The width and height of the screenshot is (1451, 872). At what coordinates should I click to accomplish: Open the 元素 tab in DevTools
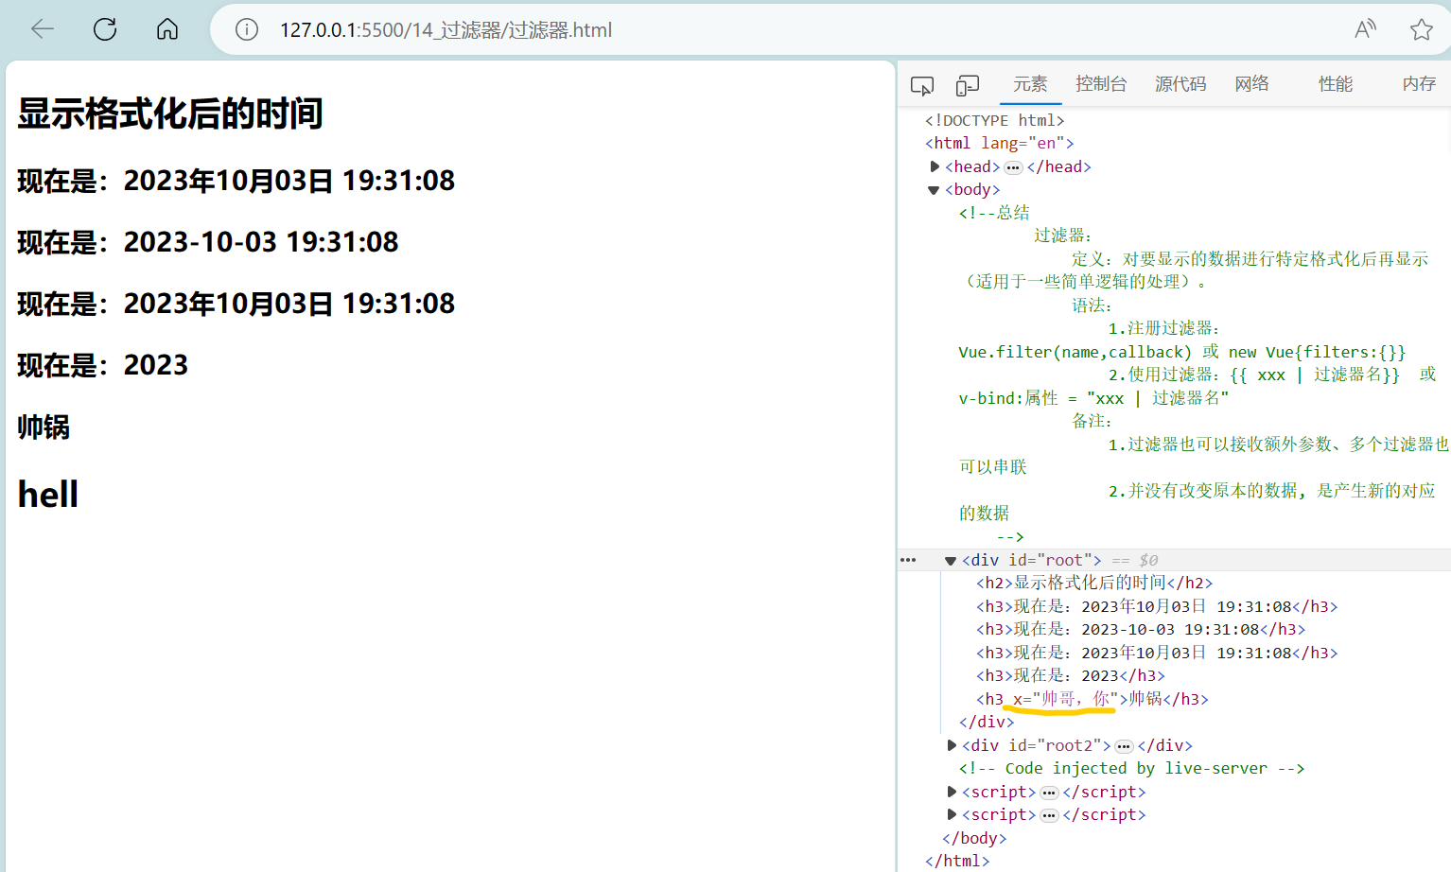coord(1030,84)
